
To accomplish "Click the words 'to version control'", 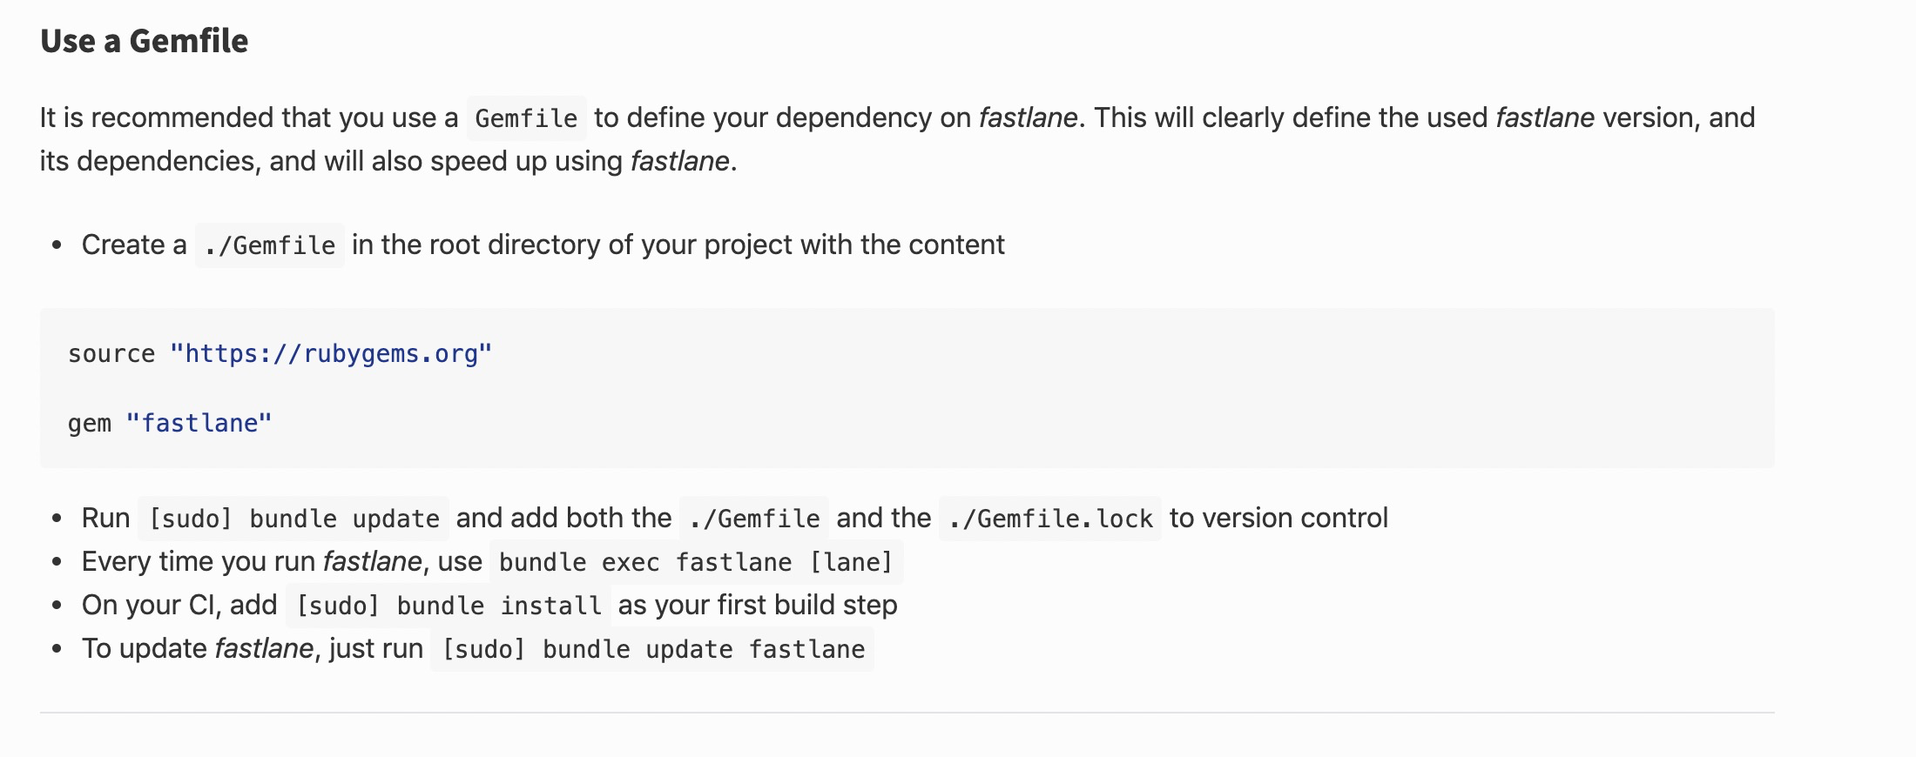I will [x=1278, y=518].
